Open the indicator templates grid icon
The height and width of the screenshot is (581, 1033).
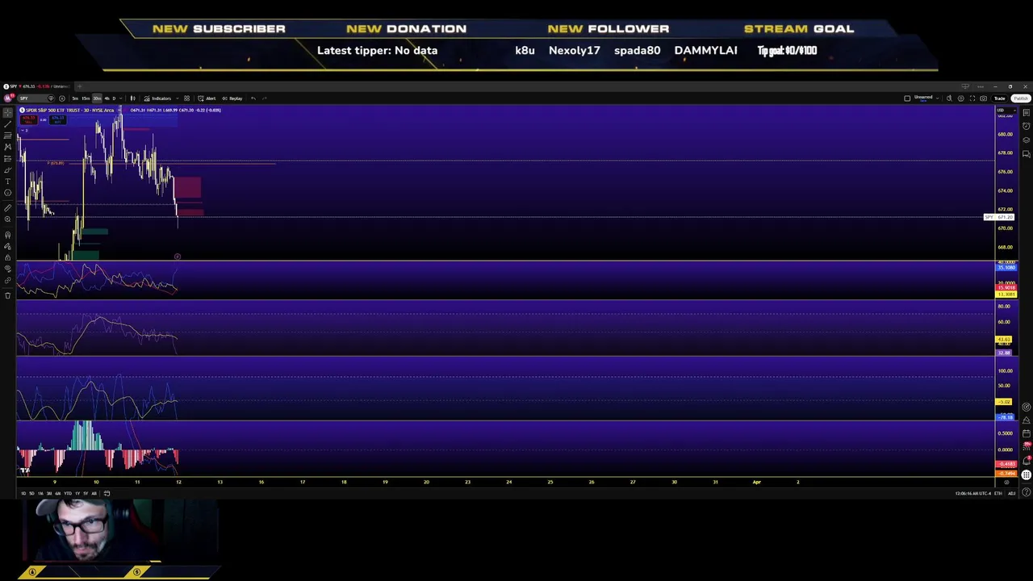(186, 98)
